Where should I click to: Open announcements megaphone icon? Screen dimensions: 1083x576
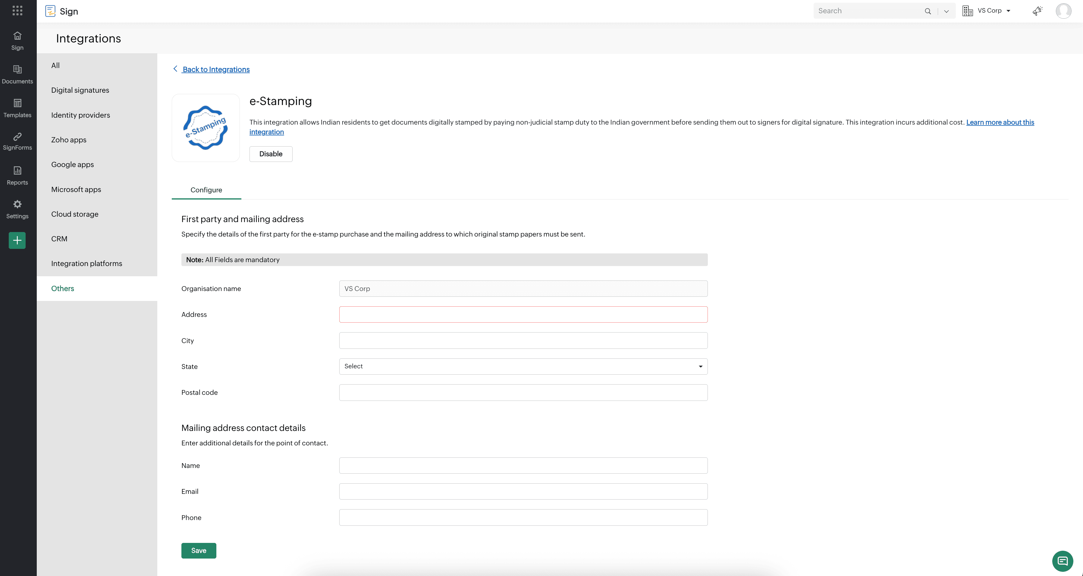click(1037, 11)
